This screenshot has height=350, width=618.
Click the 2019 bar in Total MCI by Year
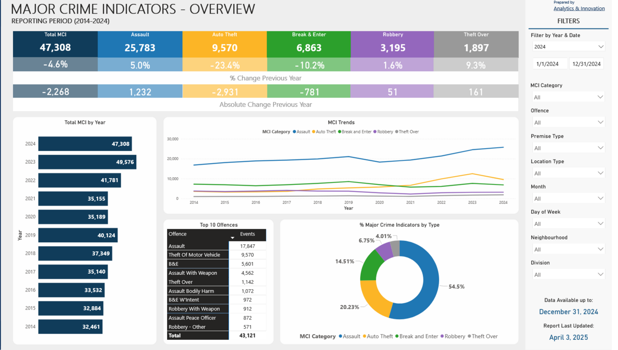pyautogui.click(x=78, y=235)
